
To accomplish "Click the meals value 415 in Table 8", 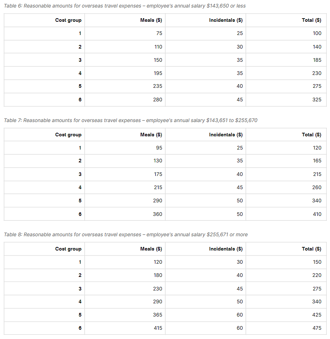I will [x=158, y=328].
